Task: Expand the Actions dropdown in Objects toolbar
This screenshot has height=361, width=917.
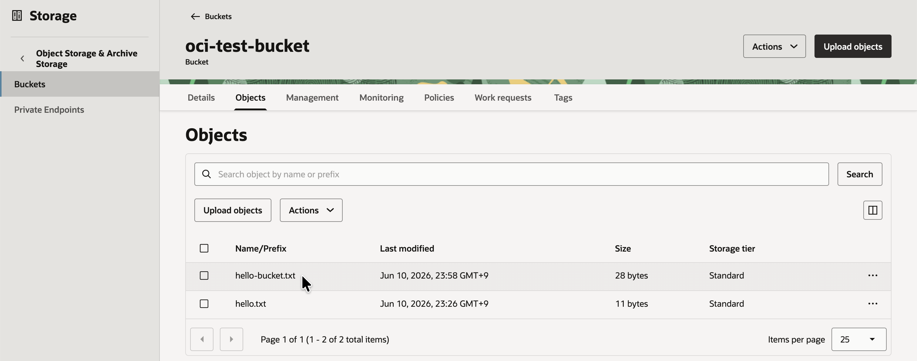Action: tap(311, 210)
